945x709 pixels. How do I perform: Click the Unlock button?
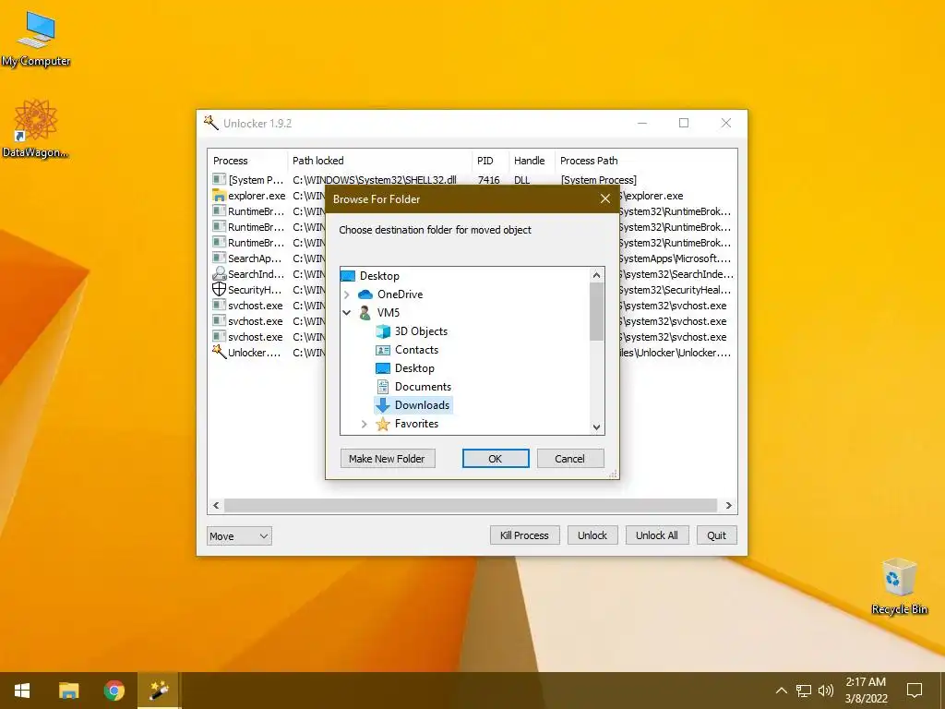coord(592,535)
